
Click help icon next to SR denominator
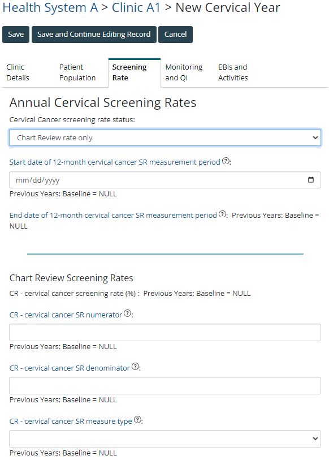pyautogui.click(x=135, y=367)
